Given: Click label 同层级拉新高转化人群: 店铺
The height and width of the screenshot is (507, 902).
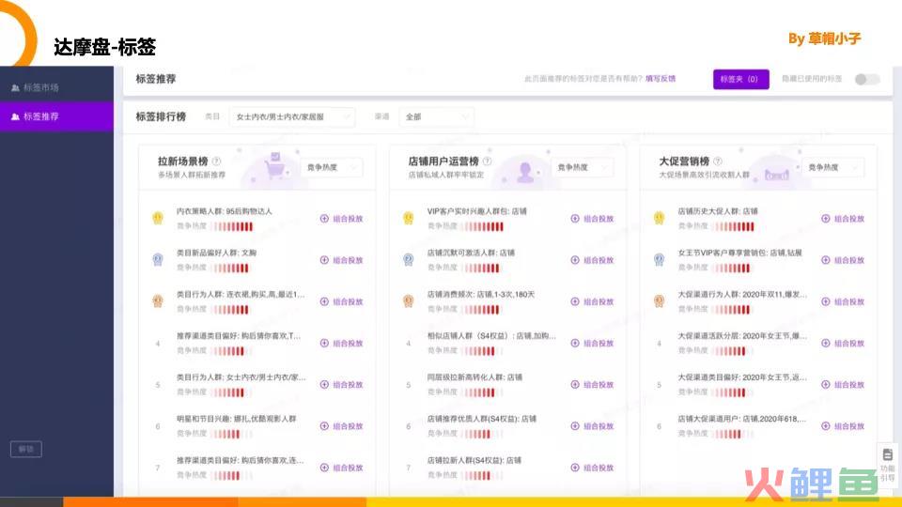Looking at the screenshot, I should point(474,377).
